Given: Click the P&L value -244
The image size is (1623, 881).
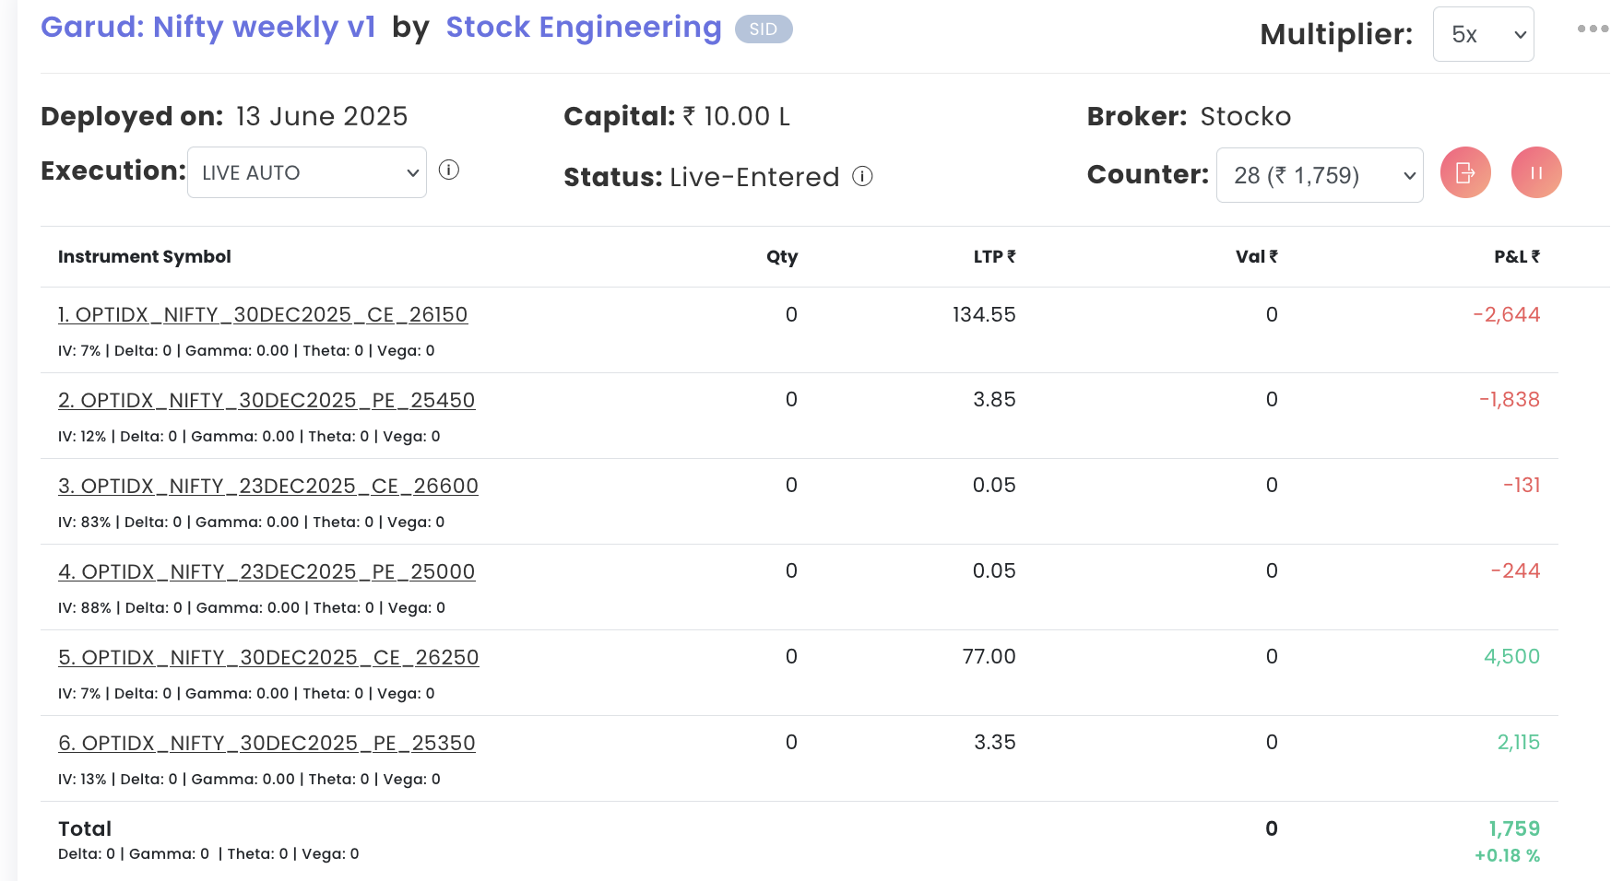Looking at the screenshot, I should 1516,571.
